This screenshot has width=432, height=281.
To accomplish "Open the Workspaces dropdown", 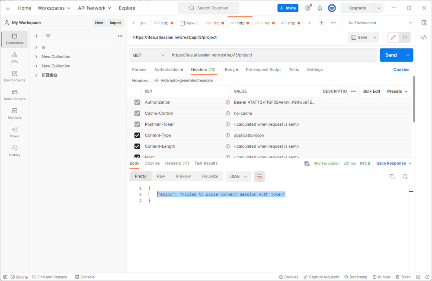I will pyautogui.click(x=54, y=8).
